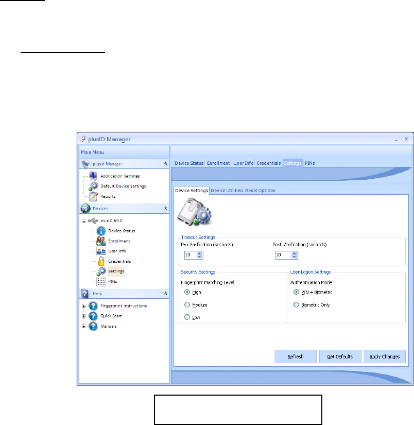Screen dimensions: 414x425
Task: Click the Quick Start help icon
Action: 93,316
